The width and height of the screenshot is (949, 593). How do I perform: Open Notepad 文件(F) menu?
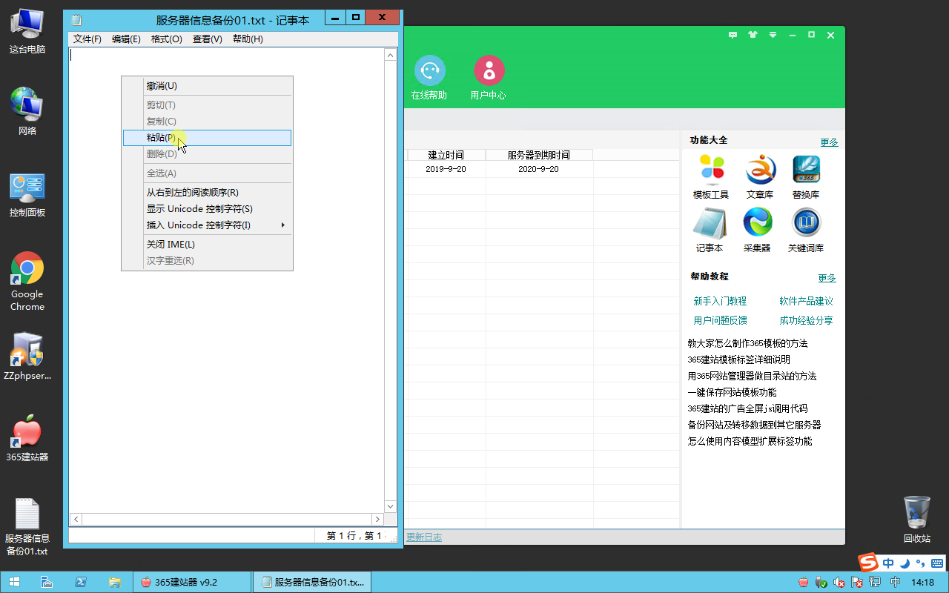pos(87,39)
